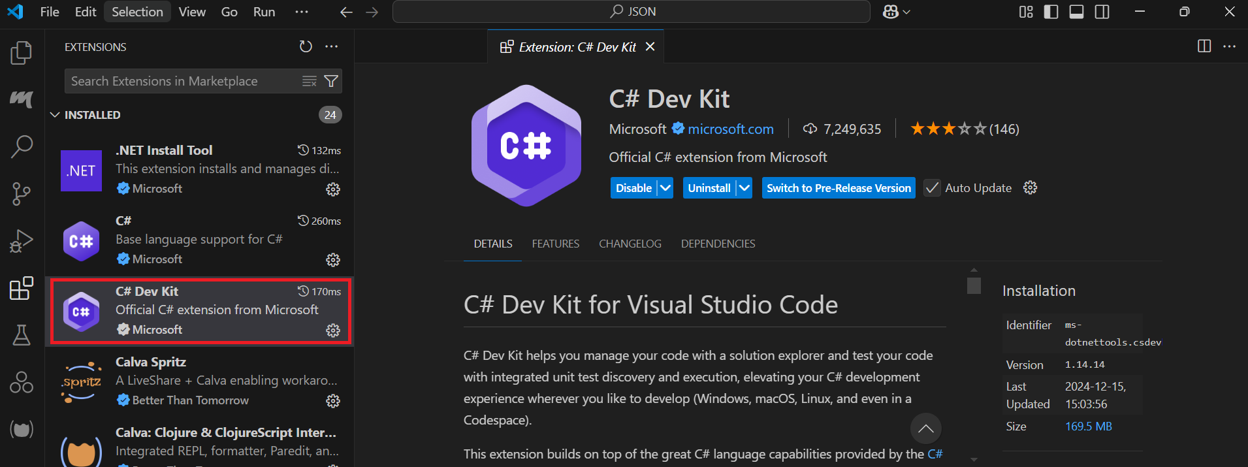
Task: Open Extensions panel more actions menu
Action: point(332,46)
